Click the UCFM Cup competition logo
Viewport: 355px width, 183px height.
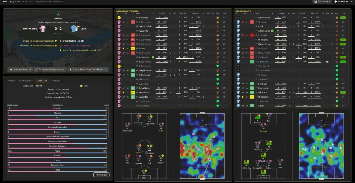point(58,13)
